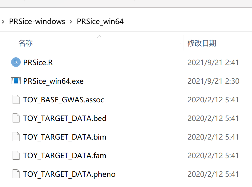The image size is (252, 187).
Task: Collapse sort order using the 名称 column chevron
Action: pyautogui.click(x=99, y=36)
